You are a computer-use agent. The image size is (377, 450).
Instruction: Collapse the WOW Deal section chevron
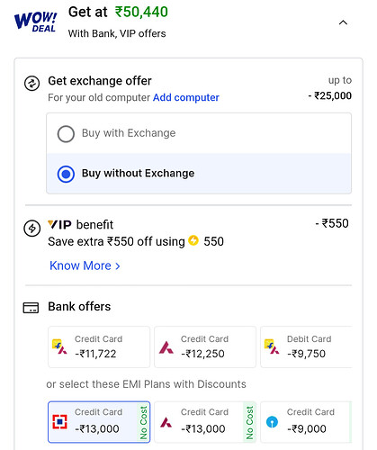343,22
